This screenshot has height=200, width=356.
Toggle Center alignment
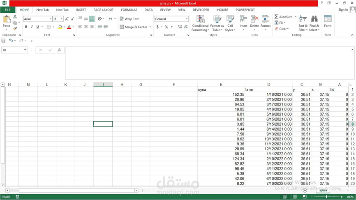[86, 27]
